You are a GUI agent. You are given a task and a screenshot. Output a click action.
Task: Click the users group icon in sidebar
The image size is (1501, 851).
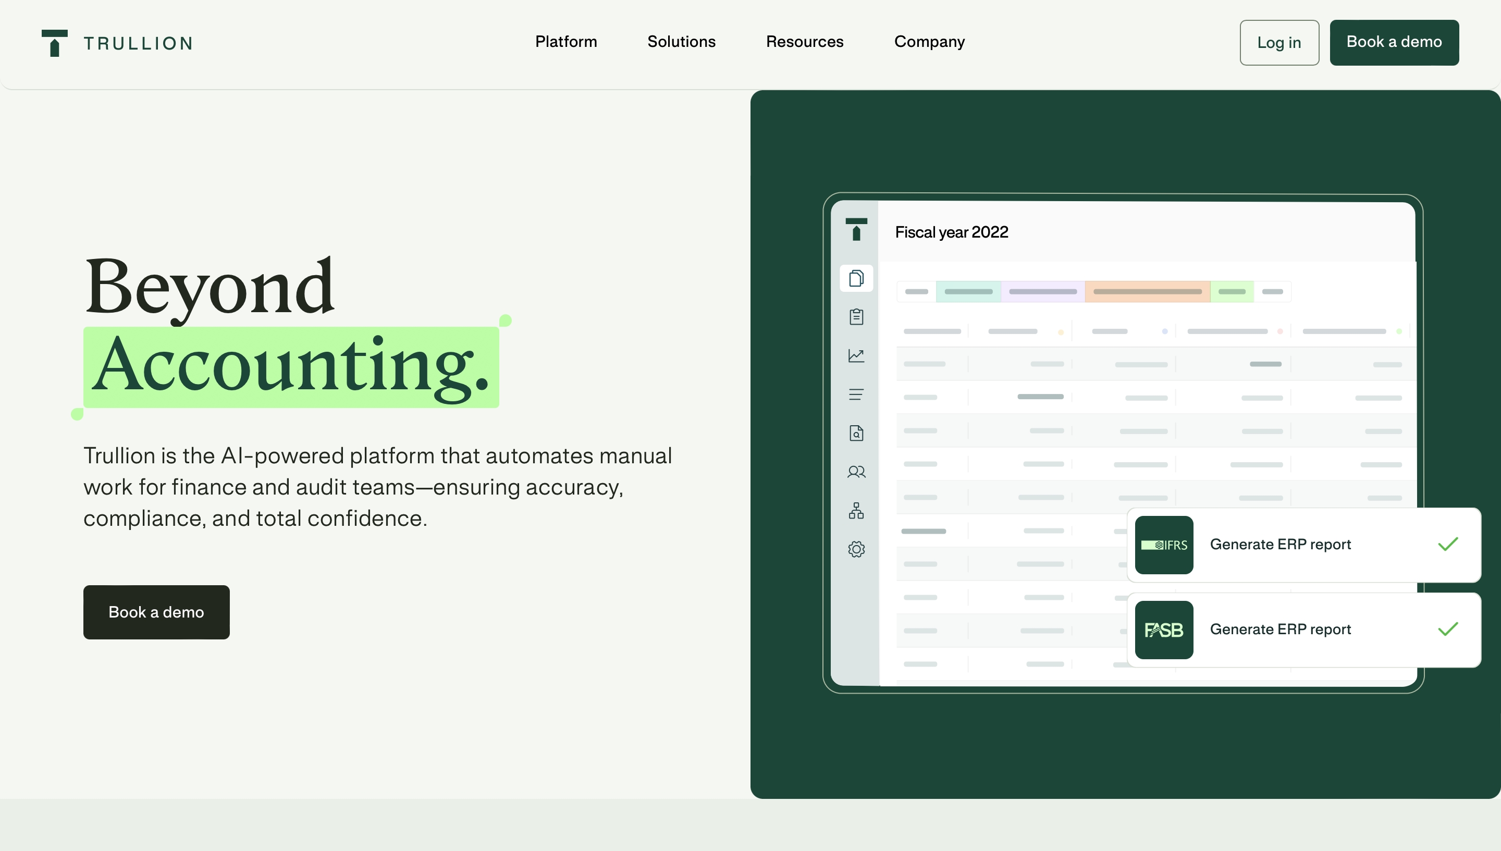tap(856, 472)
